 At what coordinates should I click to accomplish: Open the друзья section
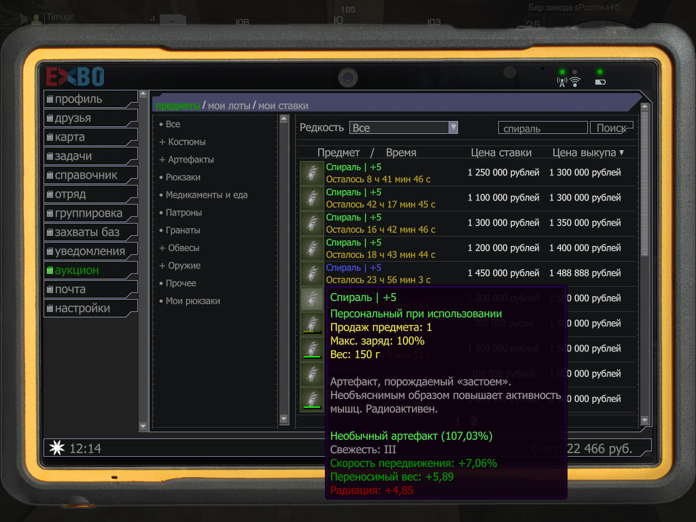click(x=90, y=118)
